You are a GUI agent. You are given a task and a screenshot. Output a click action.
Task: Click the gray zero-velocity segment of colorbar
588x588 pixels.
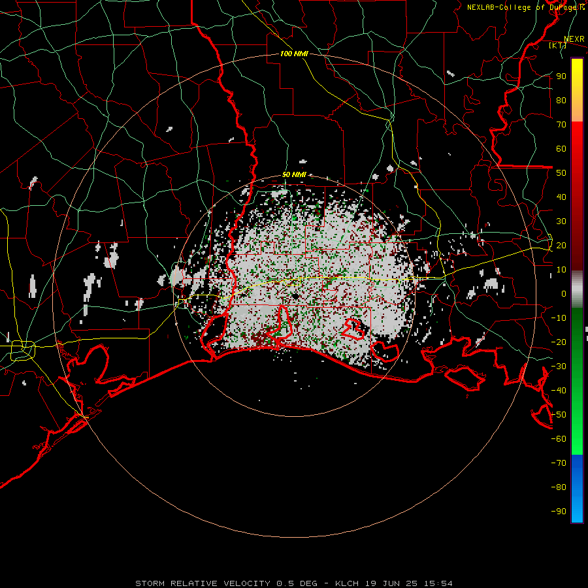(577, 289)
